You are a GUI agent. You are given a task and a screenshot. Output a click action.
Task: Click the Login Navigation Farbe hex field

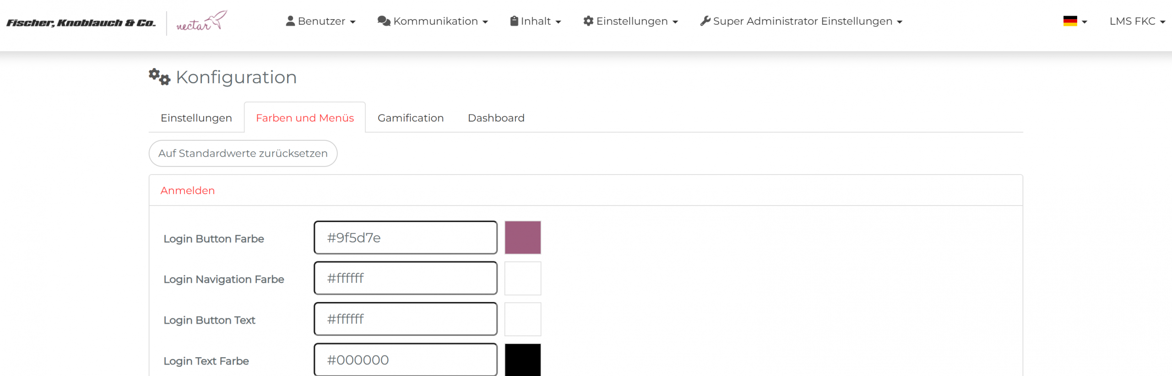[x=405, y=278]
